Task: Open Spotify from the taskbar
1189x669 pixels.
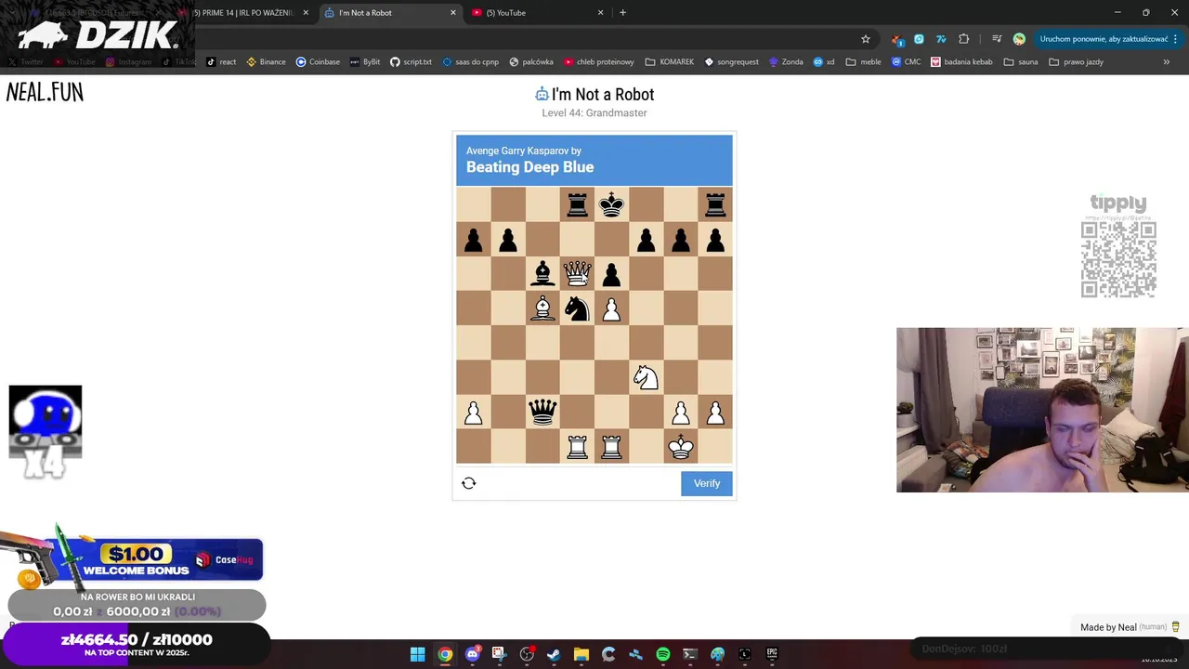Action: [x=662, y=654]
